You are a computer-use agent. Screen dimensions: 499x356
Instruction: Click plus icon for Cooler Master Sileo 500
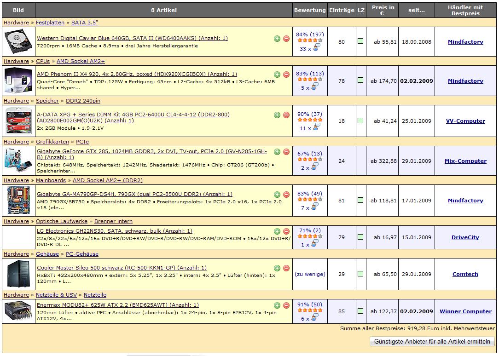click(277, 268)
